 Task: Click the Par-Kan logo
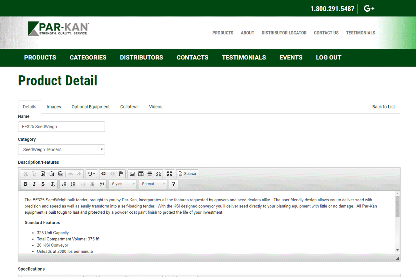58,29
